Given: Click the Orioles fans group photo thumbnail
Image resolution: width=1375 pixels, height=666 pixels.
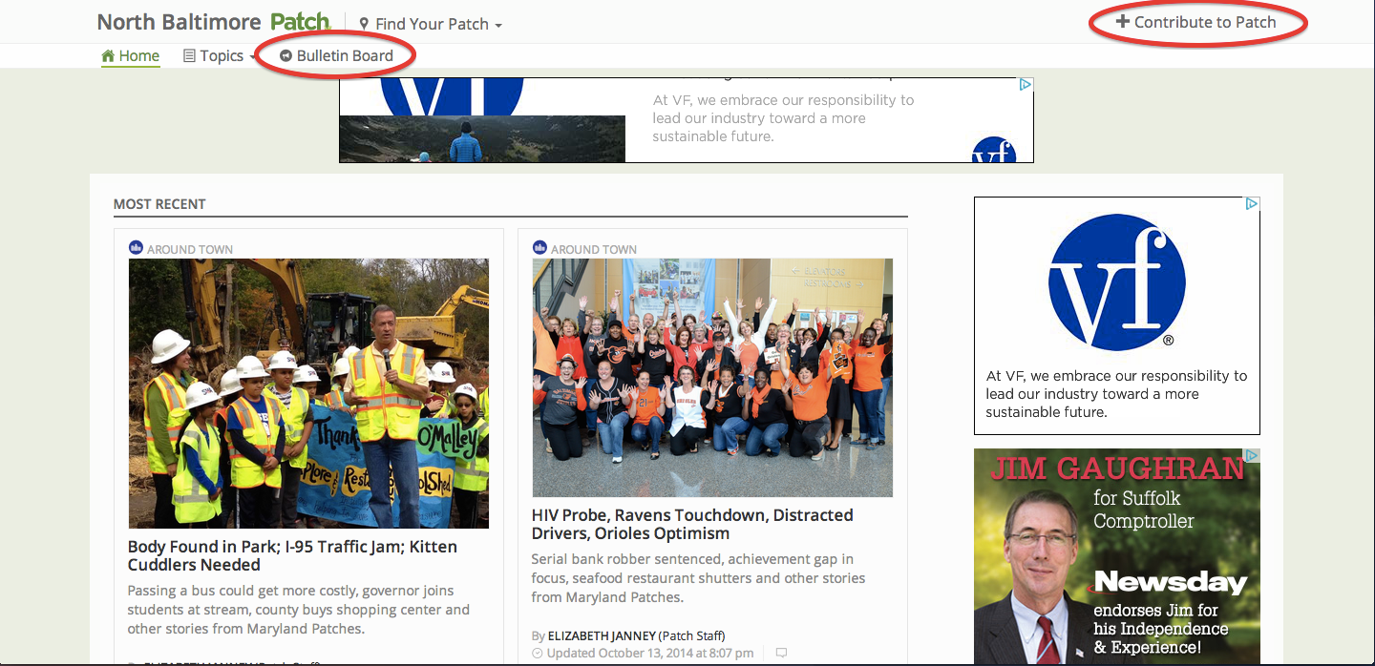Looking at the screenshot, I should click(712, 378).
